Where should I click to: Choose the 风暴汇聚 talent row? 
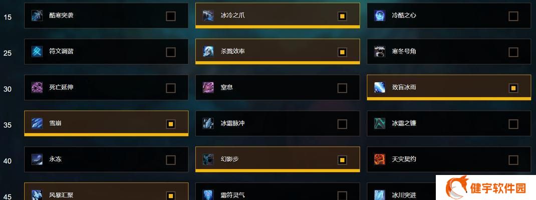106,191
